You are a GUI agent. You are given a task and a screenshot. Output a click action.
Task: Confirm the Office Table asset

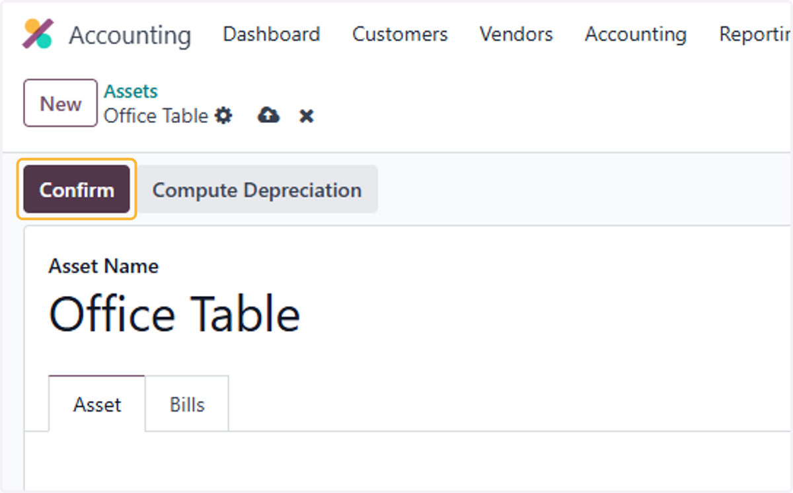(x=77, y=190)
